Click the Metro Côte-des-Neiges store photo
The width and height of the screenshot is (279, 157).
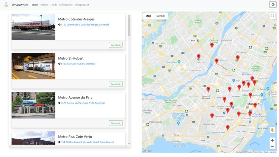click(34, 27)
